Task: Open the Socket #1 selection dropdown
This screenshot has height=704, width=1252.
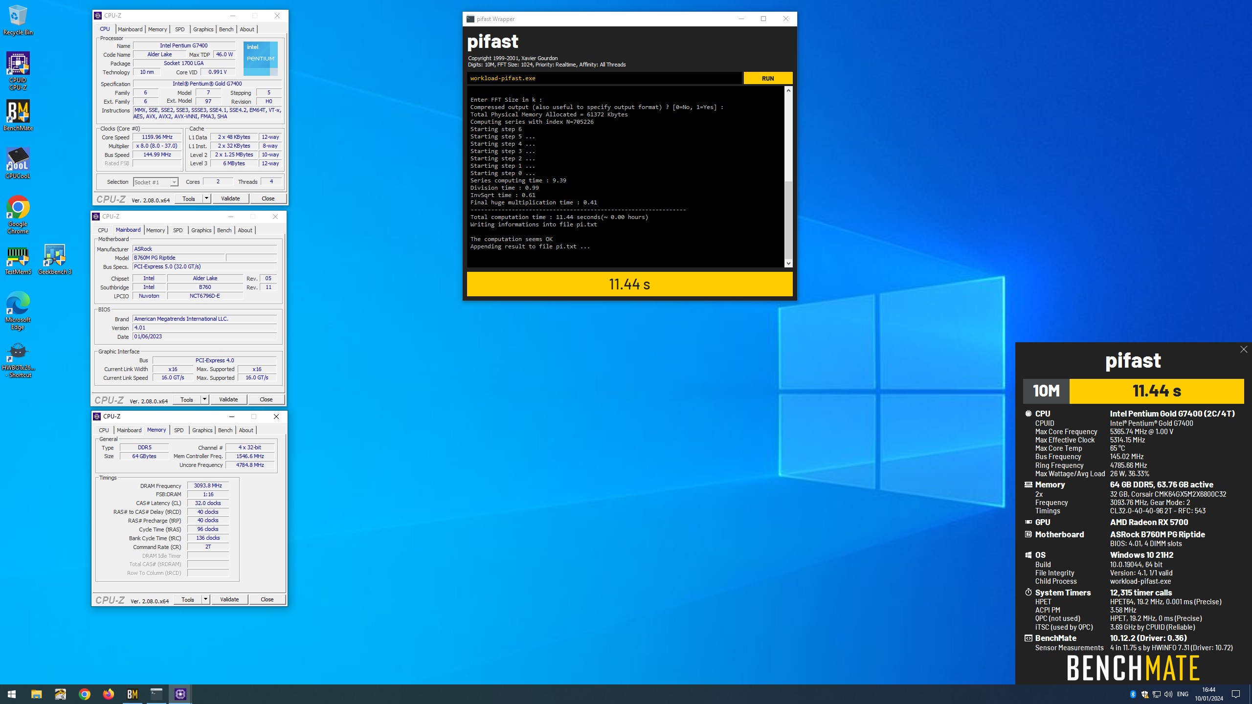Action: tap(156, 182)
